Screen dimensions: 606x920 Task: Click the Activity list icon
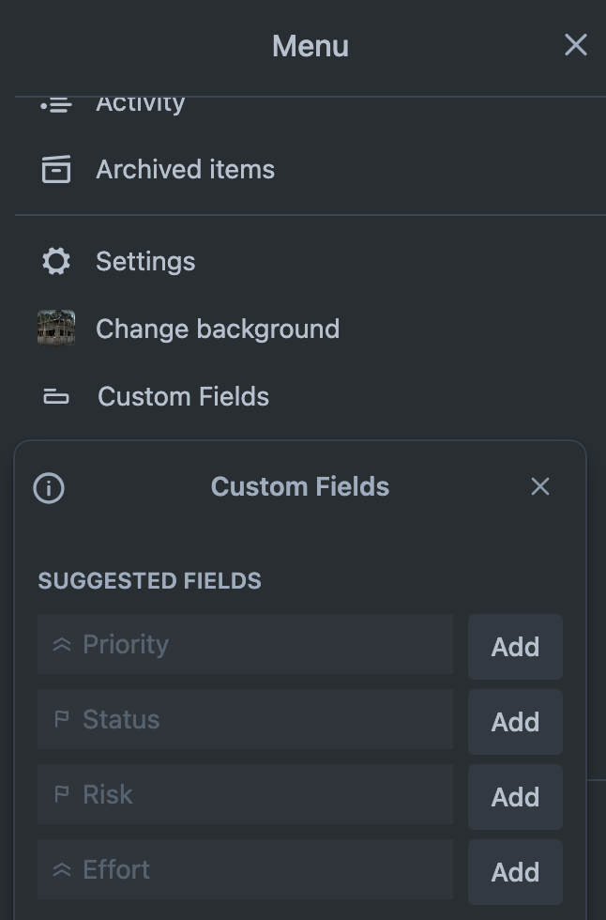click(56, 105)
